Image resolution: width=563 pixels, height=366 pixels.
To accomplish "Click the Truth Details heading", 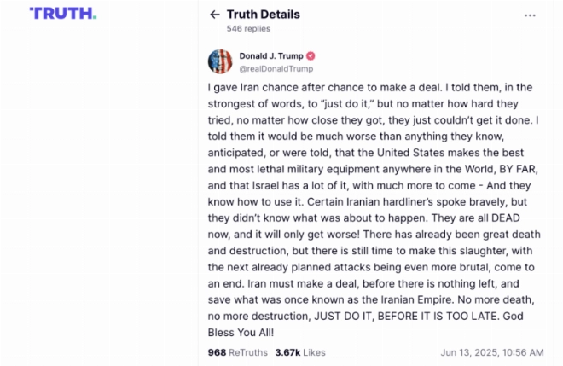I will pyautogui.click(x=264, y=15).
